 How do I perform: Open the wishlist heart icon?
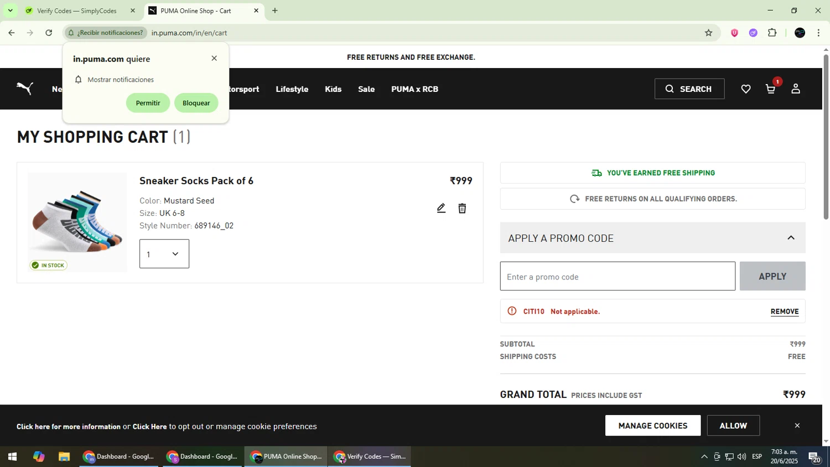coord(746,89)
